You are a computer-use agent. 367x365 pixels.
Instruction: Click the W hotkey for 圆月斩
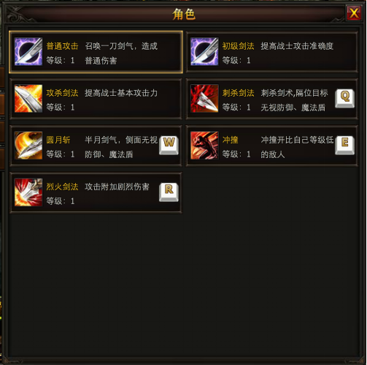[x=169, y=146]
